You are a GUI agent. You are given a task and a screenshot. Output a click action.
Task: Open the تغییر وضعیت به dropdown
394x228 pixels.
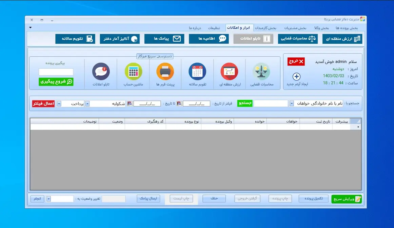49,199
